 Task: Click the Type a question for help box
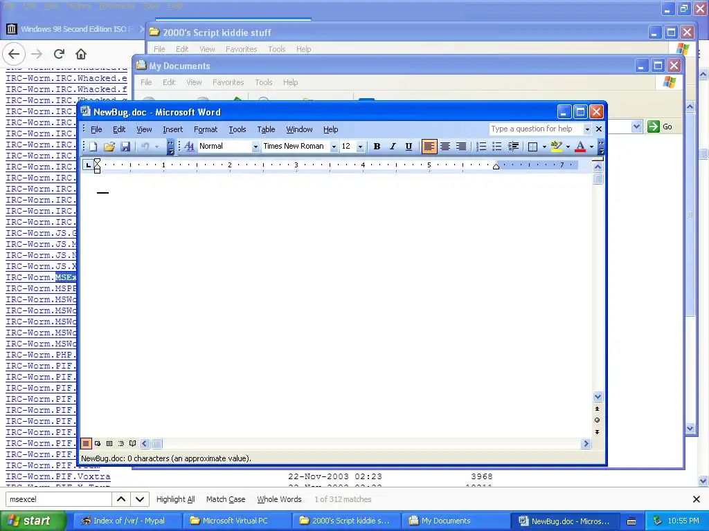click(537, 129)
